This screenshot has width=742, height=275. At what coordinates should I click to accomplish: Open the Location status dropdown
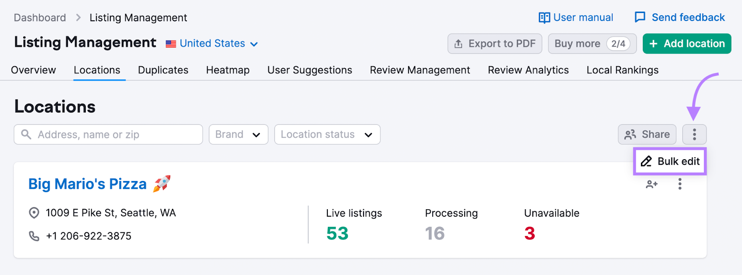[x=327, y=134]
